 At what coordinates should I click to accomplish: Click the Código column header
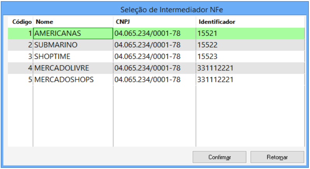tap(22, 22)
